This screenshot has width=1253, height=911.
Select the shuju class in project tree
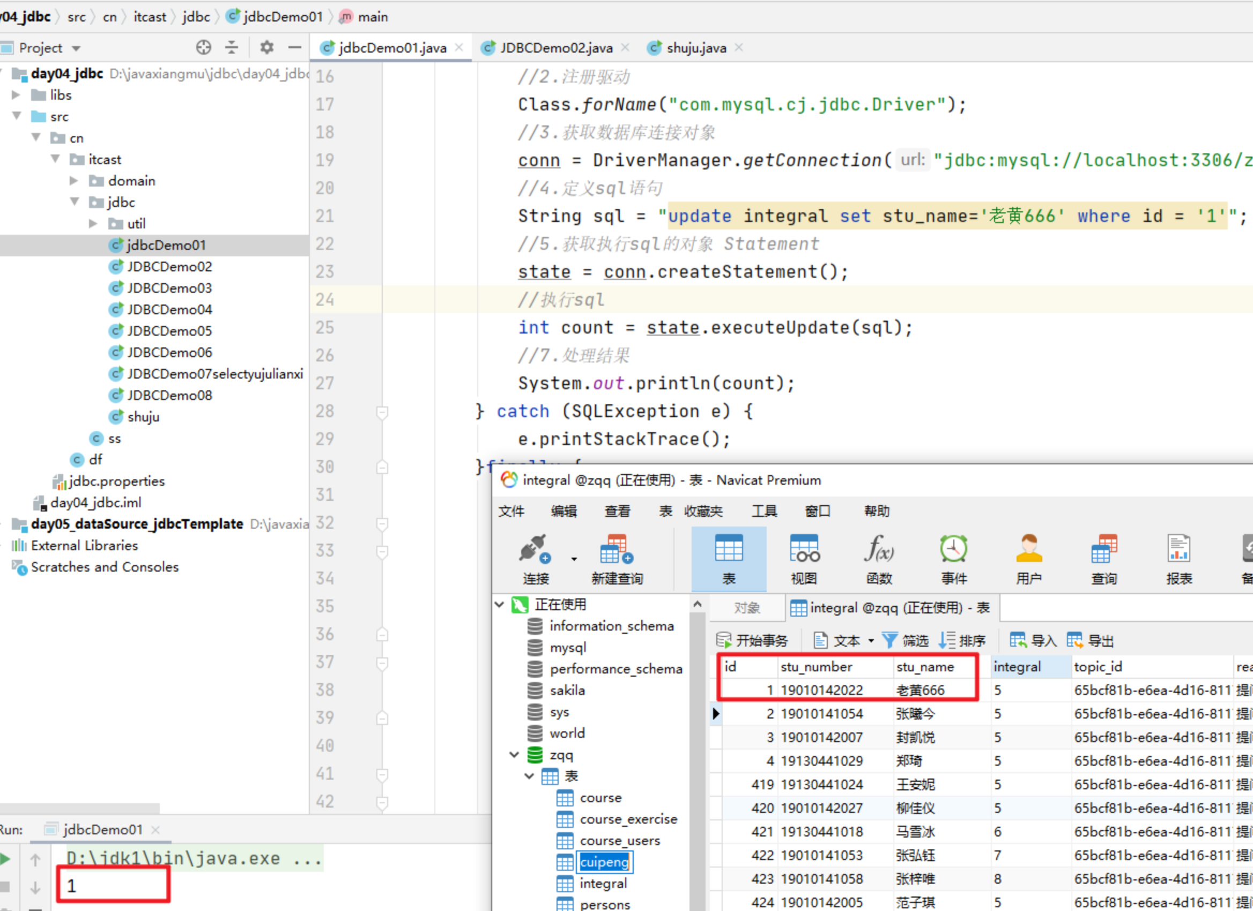(x=143, y=417)
